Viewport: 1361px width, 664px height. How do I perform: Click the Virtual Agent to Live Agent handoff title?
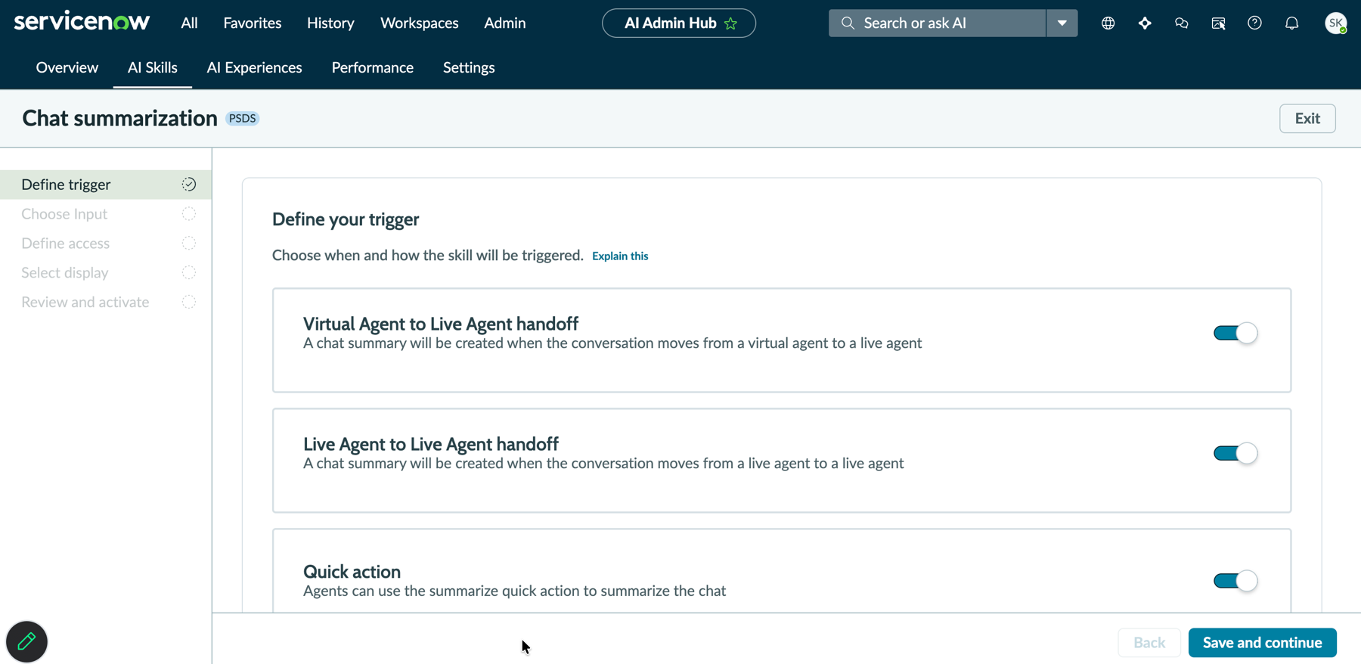(x=441, y=324)
